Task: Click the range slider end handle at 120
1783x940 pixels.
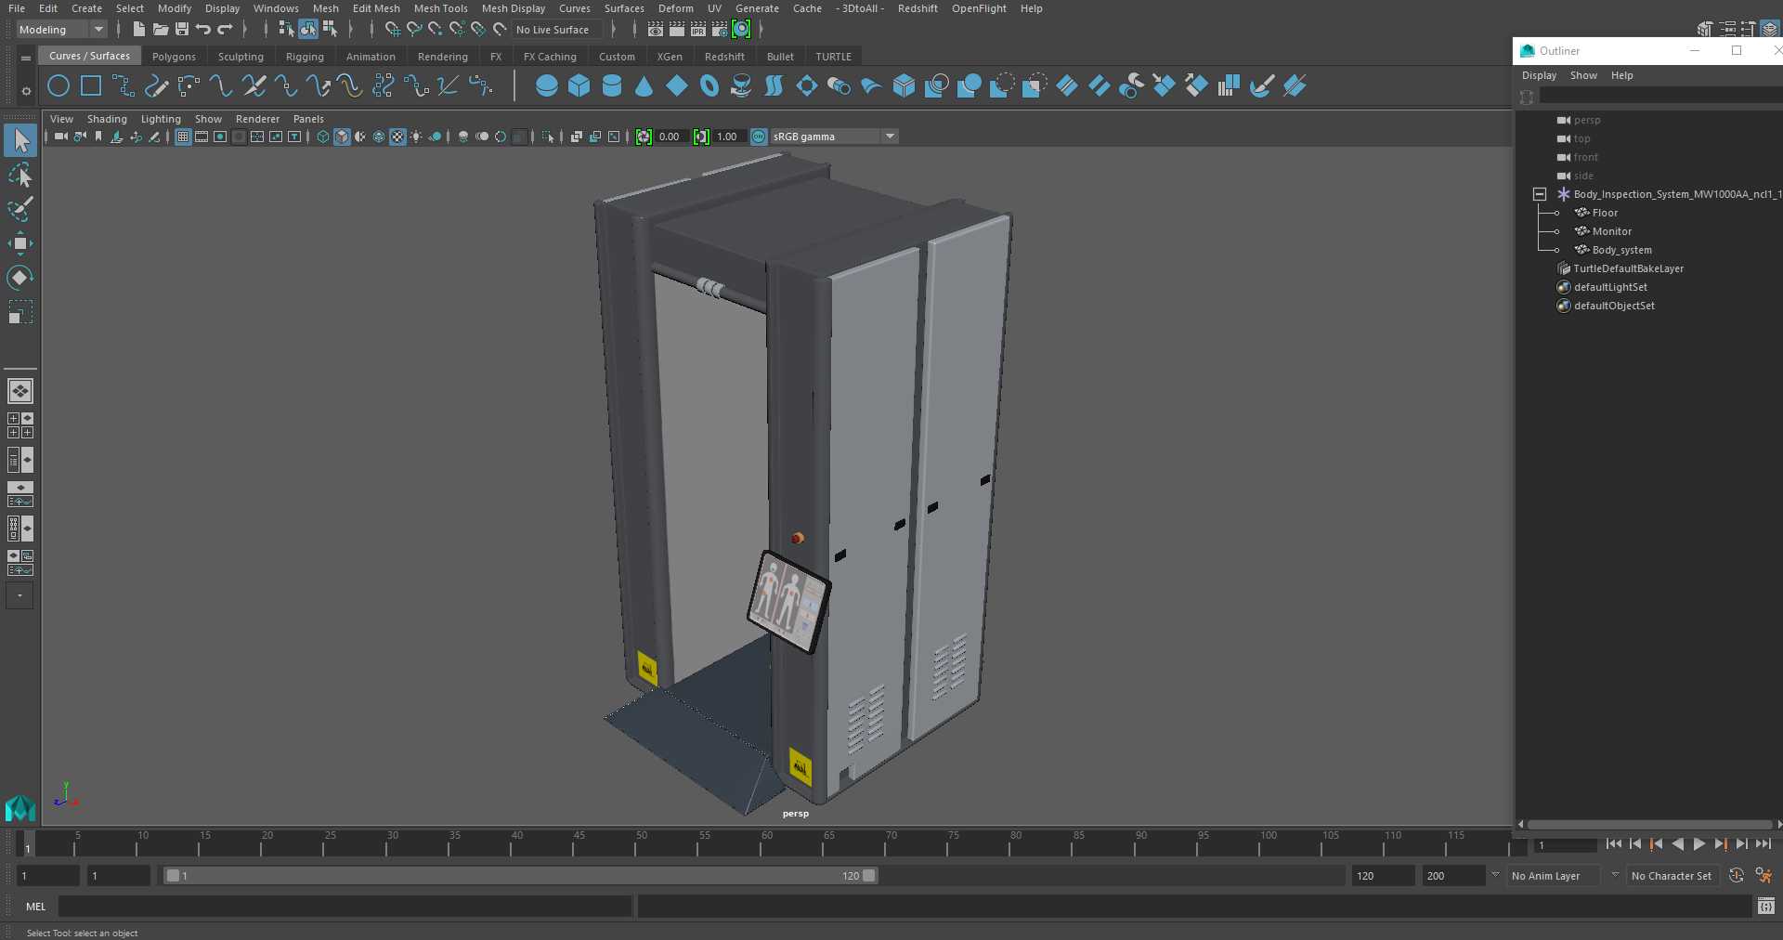Action: coord(868,876)
